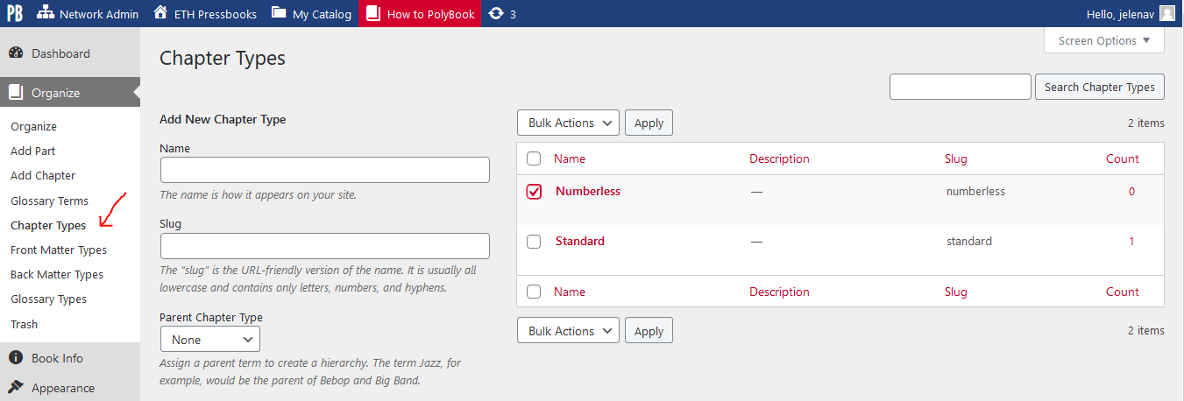Image resolution: width=1184 pixels, height=401 pixels.
Task: Click the ETH Pressbooks home icon
Action: click(160, 13)
